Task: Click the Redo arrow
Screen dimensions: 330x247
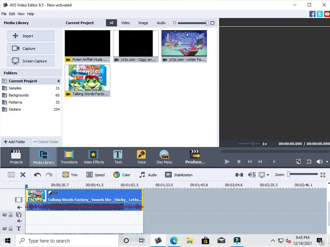Action: click(49, 175)
